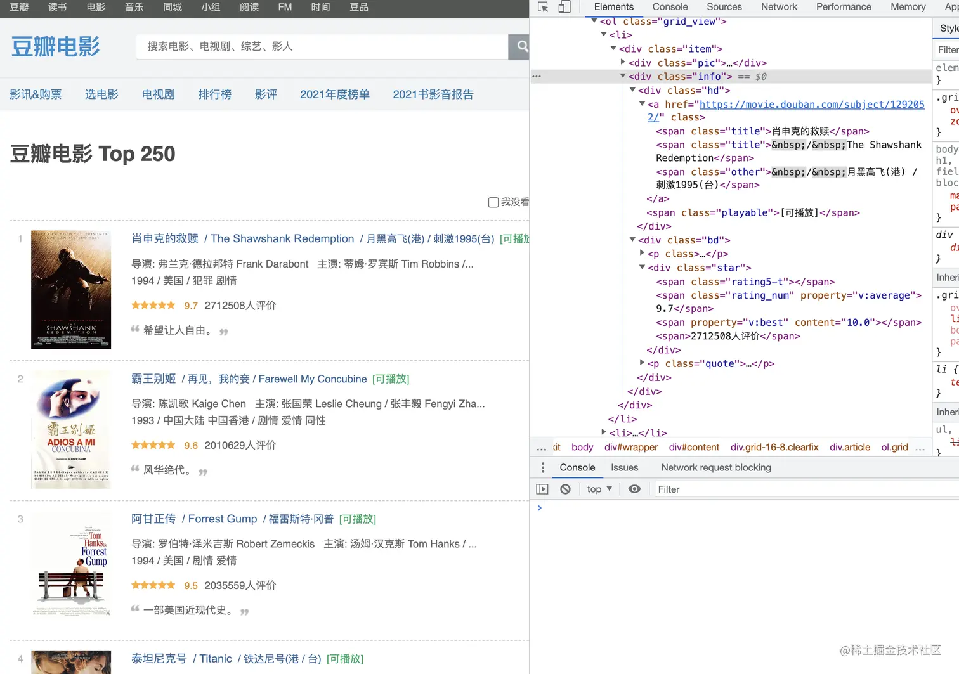Image resolution: width=959 pixels, height=674 pixels.
Task: Create a live expression with the eye icon
Action: (634, 489)
